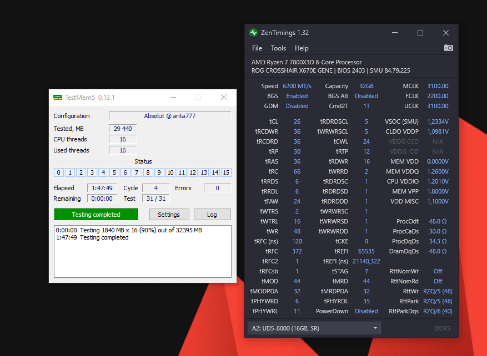Click the Cycle count field
This screenshot has height=356, width=487.
[x=156, y=188]
